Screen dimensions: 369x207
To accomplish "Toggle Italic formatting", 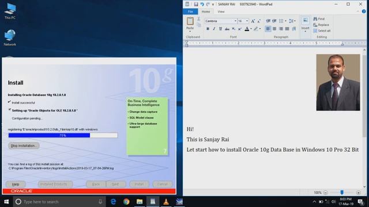I will (x=214, y=29).
